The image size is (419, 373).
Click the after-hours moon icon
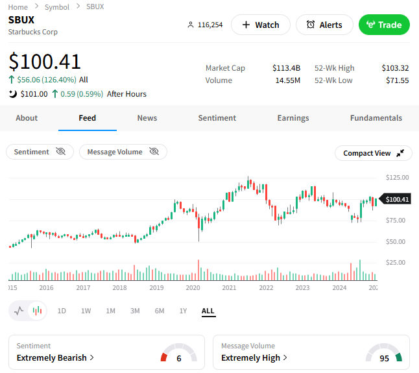[x=12, y=94]
